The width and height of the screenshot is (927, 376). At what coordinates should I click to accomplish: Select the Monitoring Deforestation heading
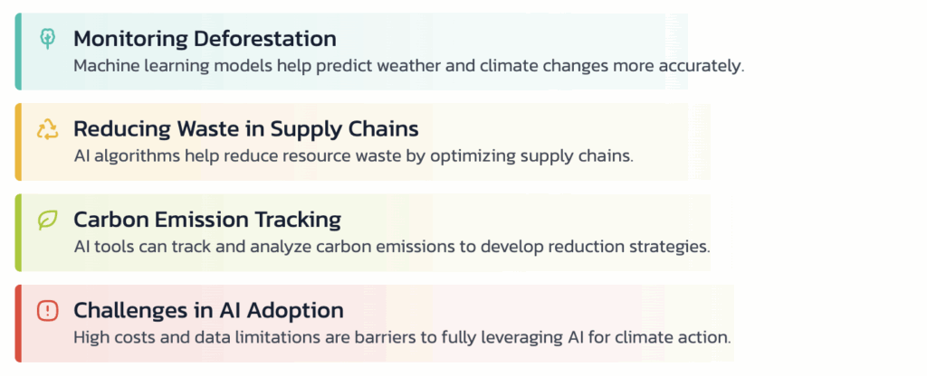[205, 39]
